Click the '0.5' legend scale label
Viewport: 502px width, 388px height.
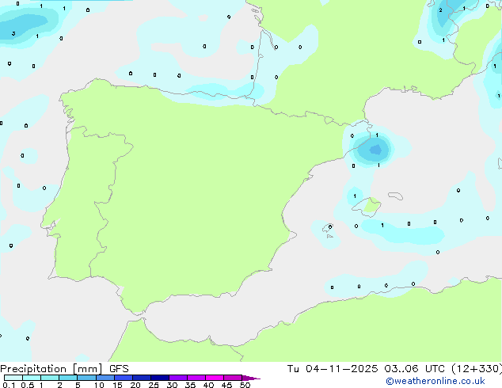[x=27, y=385]
